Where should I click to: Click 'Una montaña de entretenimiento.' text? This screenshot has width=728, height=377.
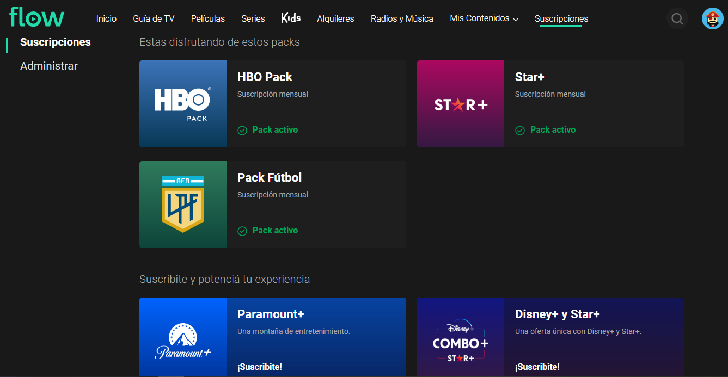294,331
